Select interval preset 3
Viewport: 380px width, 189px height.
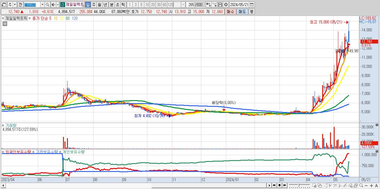coord(135,5)
